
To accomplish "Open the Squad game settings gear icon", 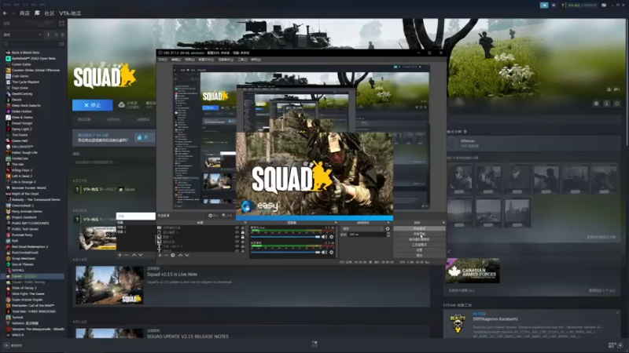I will [596, 104].
